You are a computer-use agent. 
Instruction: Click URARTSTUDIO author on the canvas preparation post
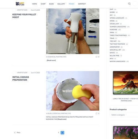22,73
